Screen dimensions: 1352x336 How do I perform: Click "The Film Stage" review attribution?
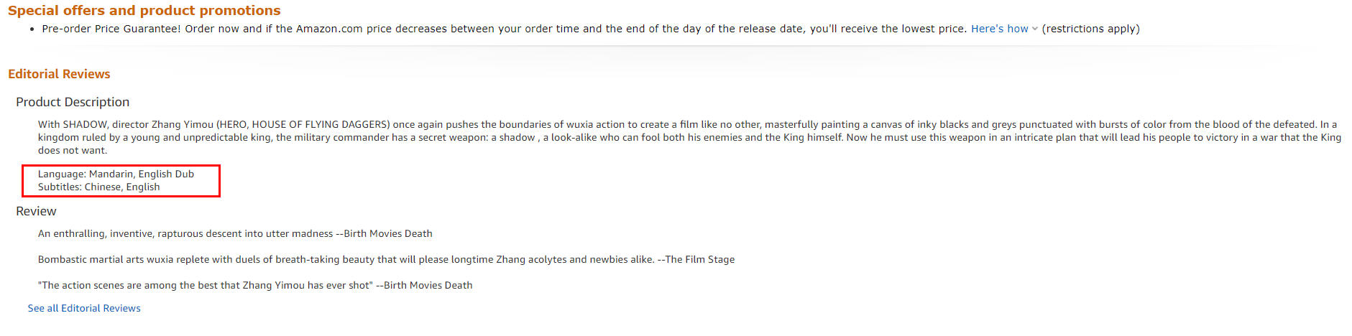pos(699,259)
